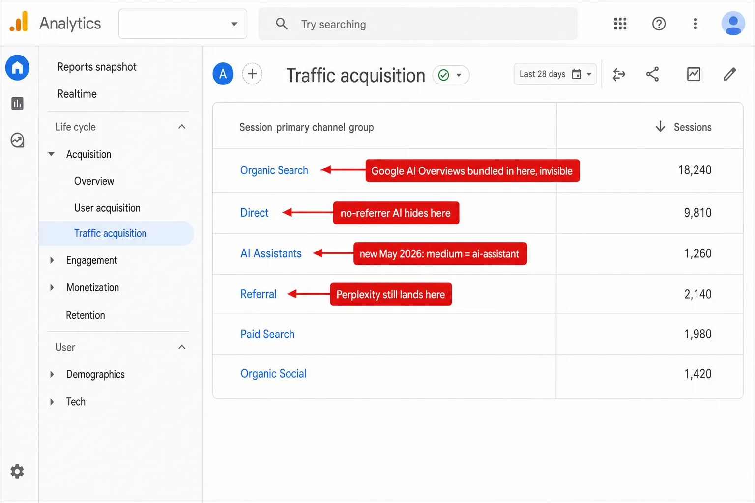Click the 1,260 sessions value
Screen dimensions: 755x503
tap(698, 253)
